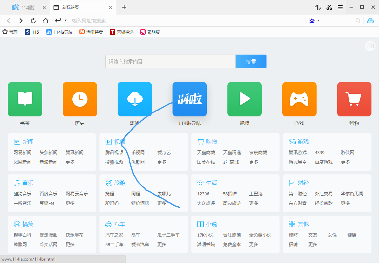Open the 华尔街见闻 link
Screen dimensions: 379x263
[x=352, y=194]
